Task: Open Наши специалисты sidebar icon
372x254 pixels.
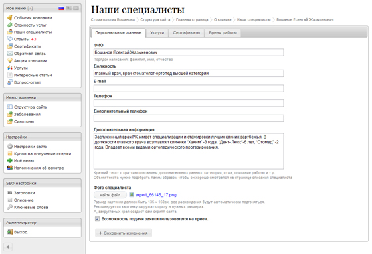Action: tap(10, 32)
